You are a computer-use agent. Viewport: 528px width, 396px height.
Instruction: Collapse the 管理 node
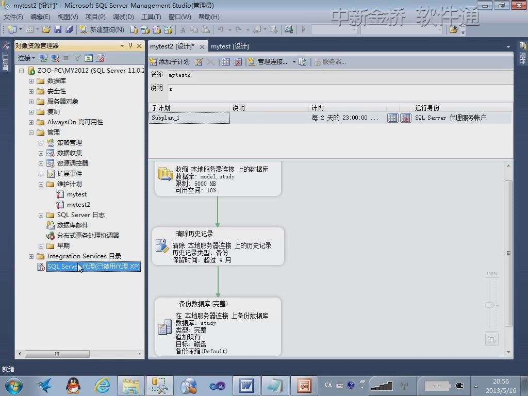click(31, 133)
